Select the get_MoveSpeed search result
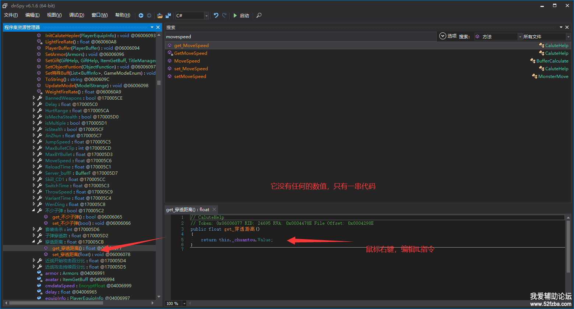Screen dimensions: 574x309 pos(368,45)
